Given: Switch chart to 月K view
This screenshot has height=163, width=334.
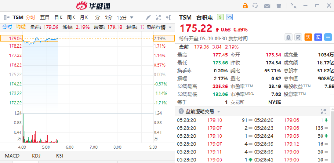Looking at the screenshot, I should click(84, 17).
